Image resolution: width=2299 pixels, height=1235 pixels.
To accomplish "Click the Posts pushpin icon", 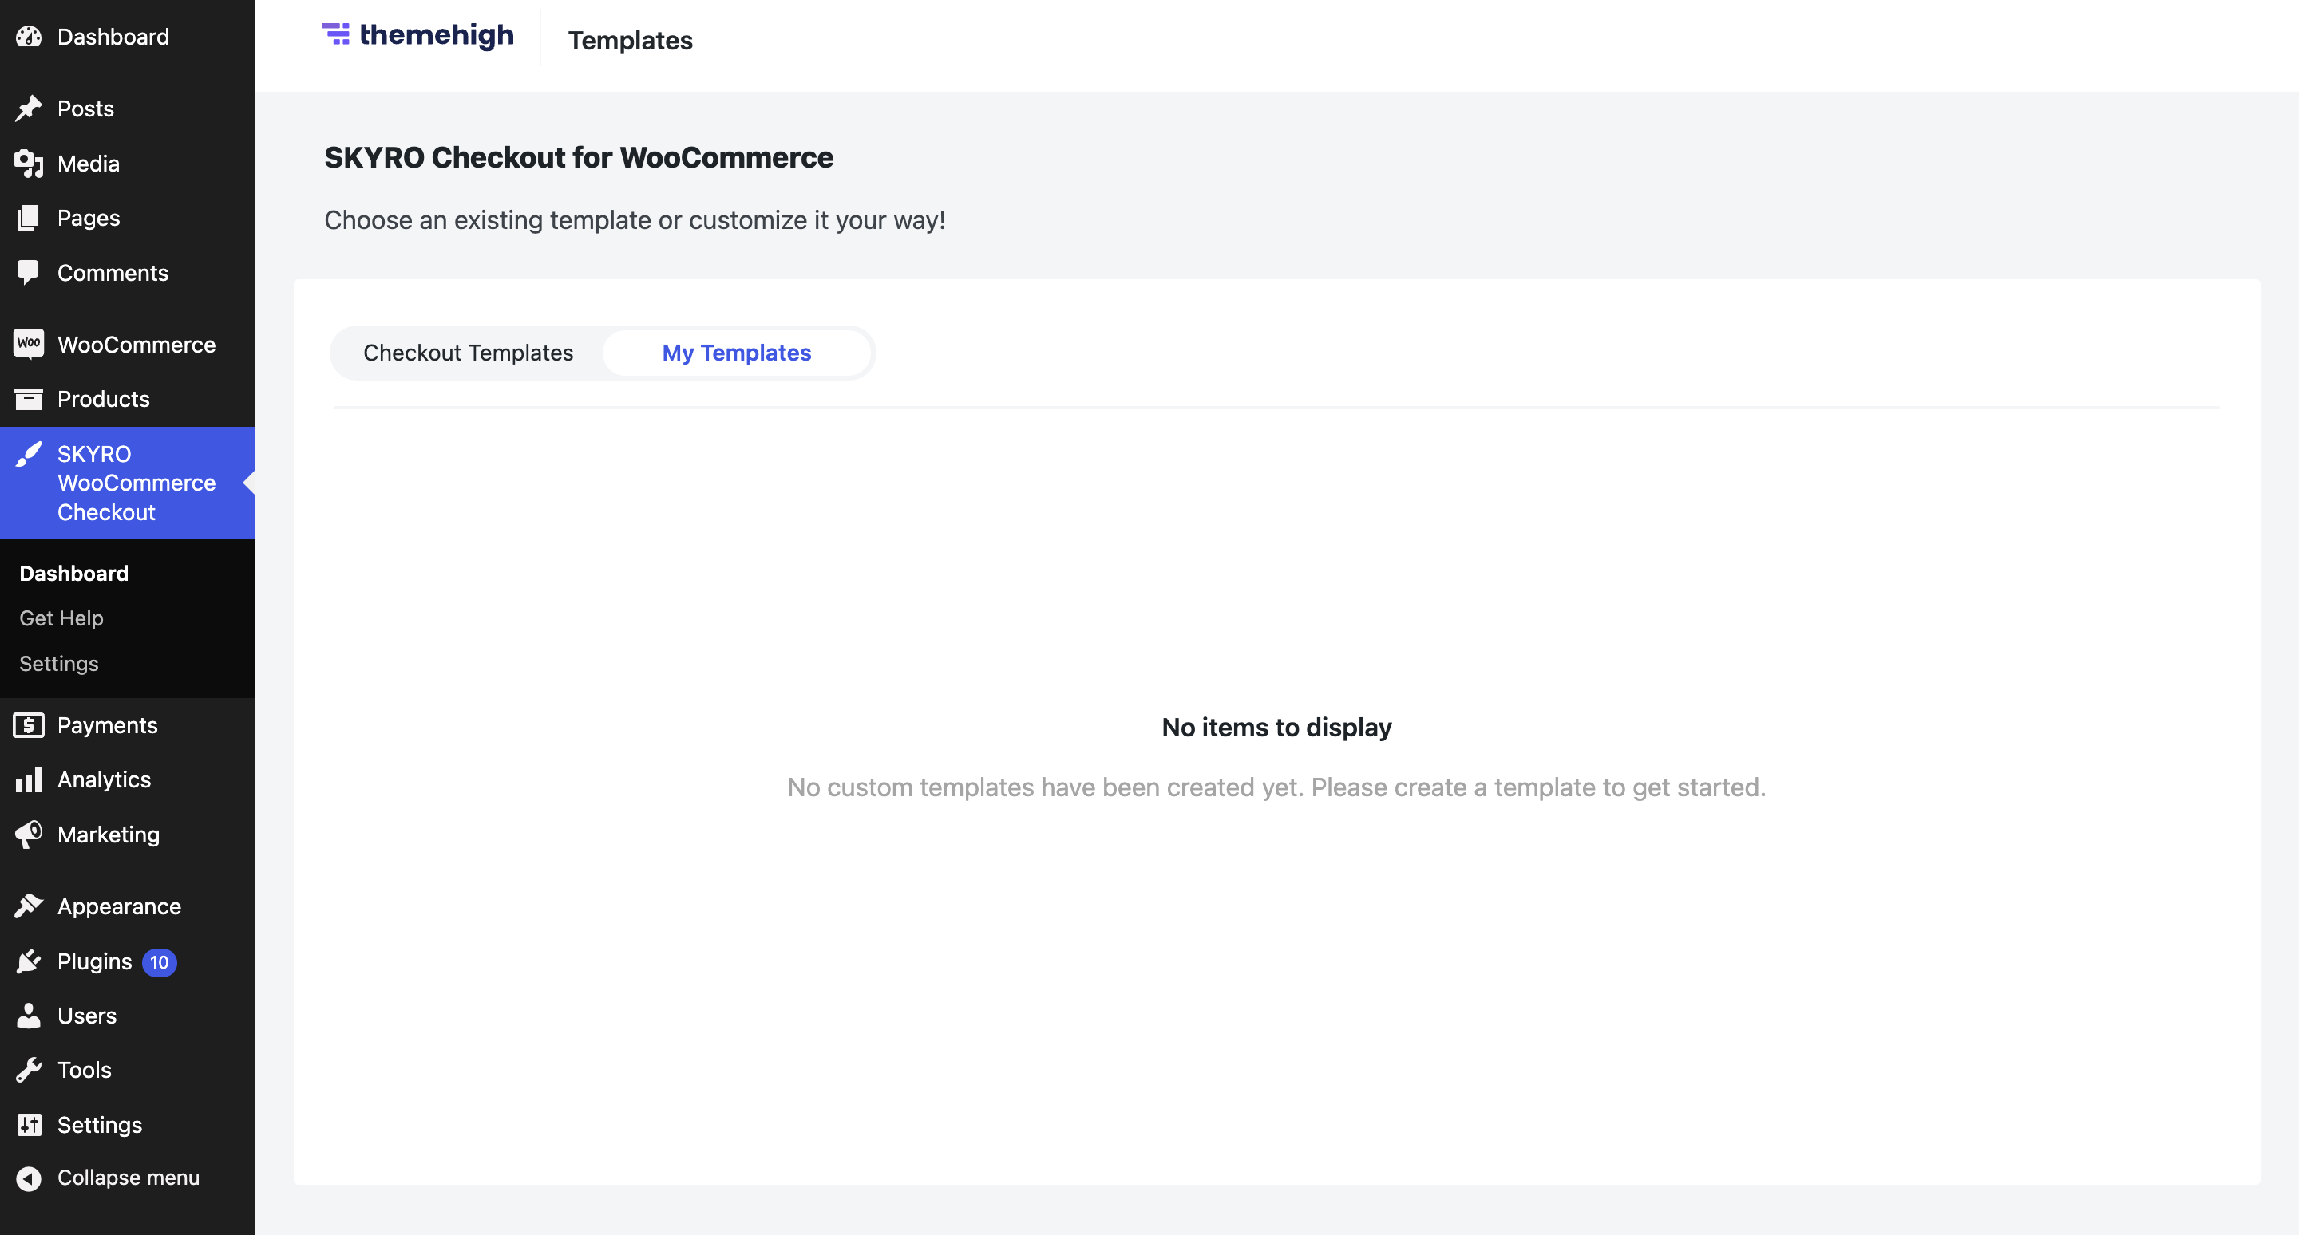I will 29,109.
